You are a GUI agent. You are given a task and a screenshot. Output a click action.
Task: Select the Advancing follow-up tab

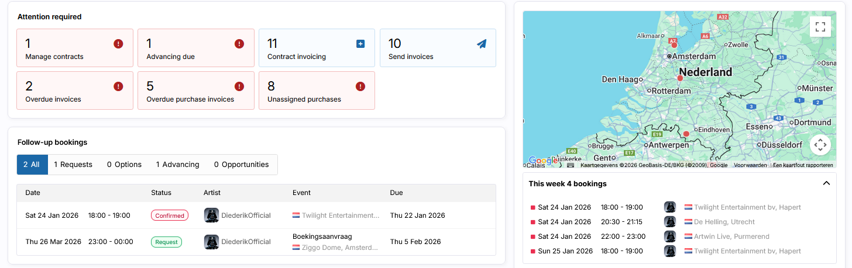coord(177,165)
